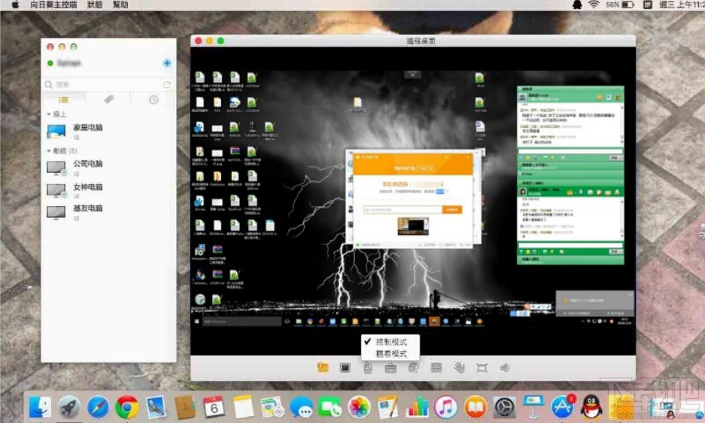Open the 幫助 menu in menu bar

coord(120,5)
